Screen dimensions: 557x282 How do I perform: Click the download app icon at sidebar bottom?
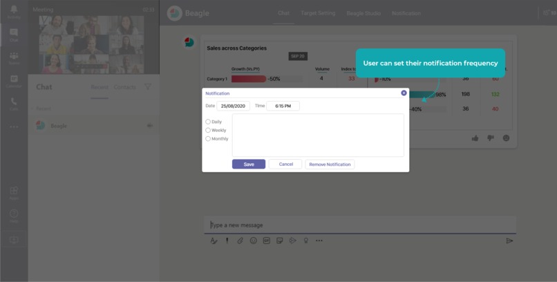point(14,240)
